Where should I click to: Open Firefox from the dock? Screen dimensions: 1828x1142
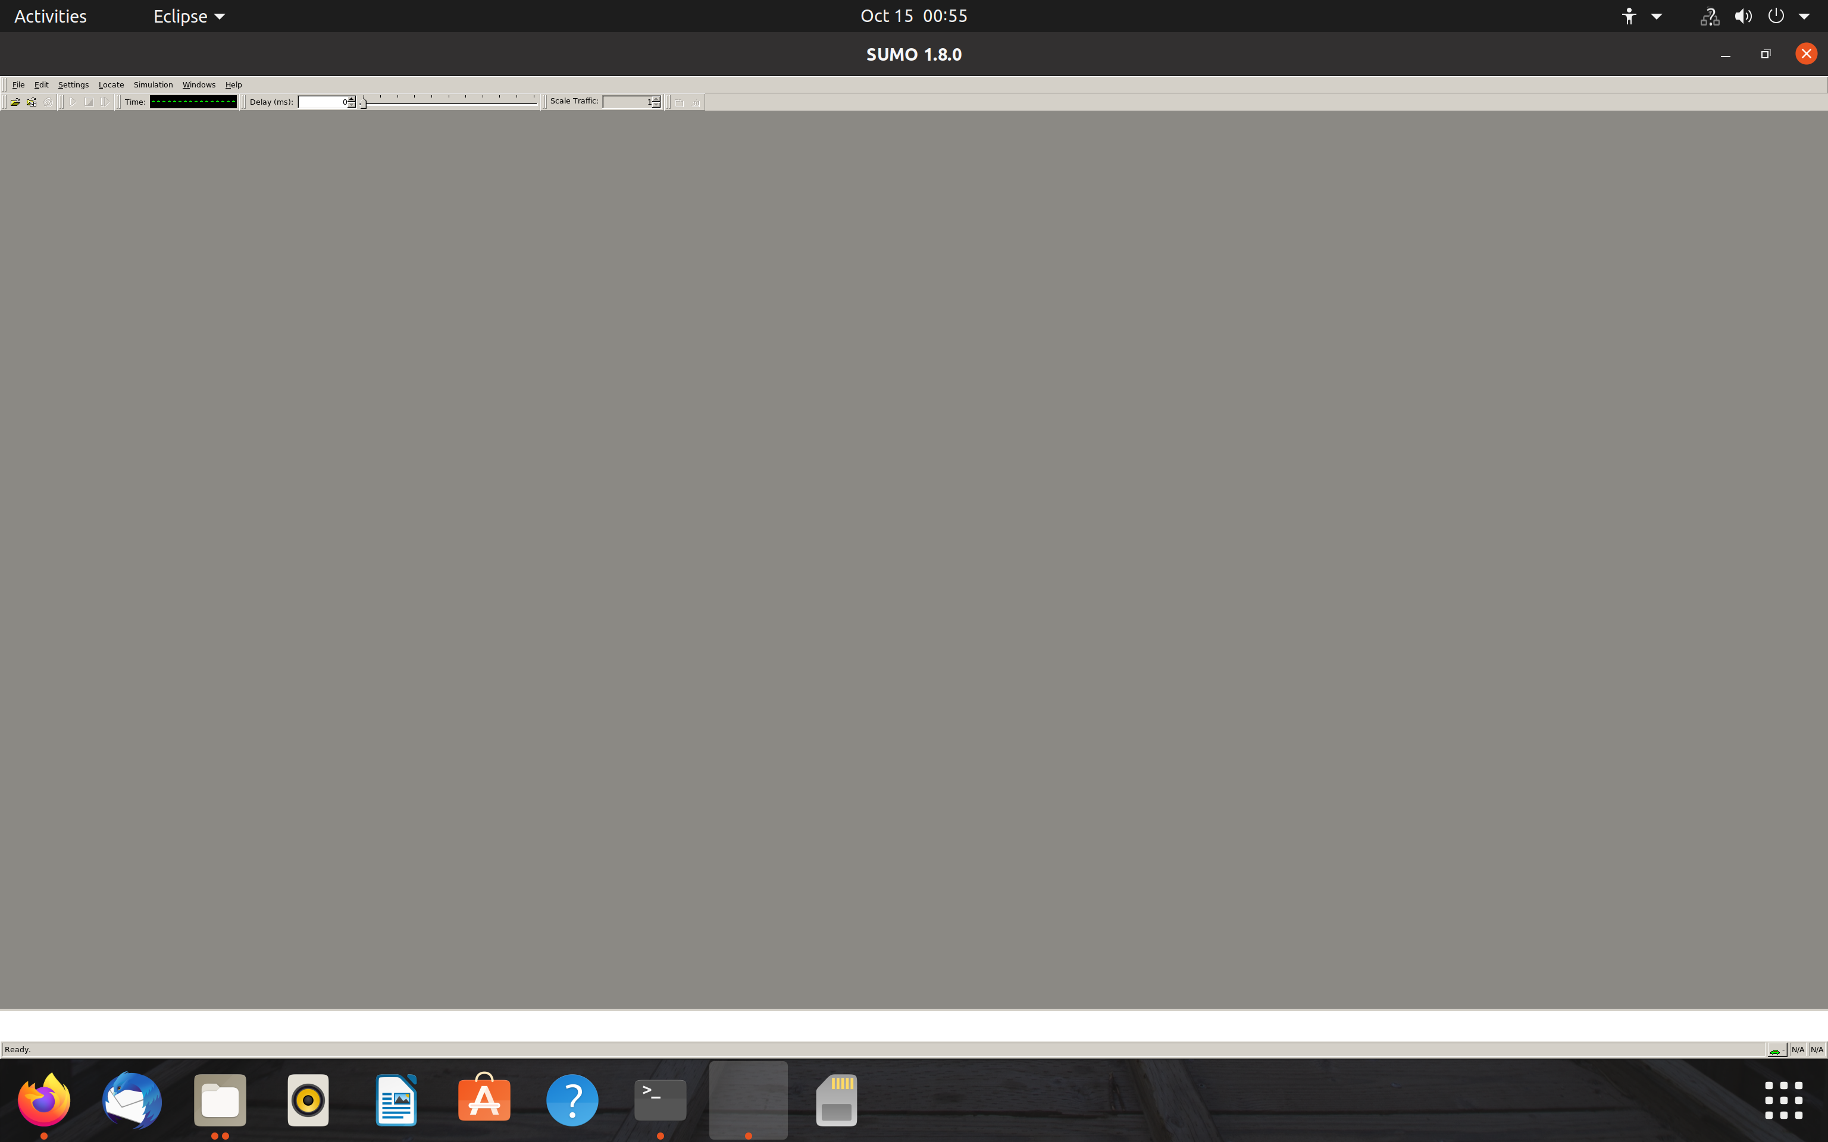coord(44,1100)
